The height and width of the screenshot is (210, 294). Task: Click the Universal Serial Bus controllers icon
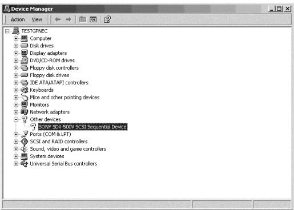tap(24, 164)
